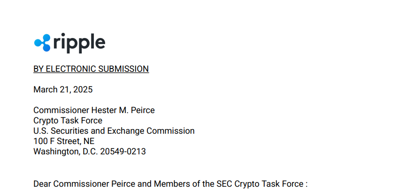406x190 pixels.
Task: Click the Ripple logo icon
Action: pyautogui.click(x=42, y=43)
